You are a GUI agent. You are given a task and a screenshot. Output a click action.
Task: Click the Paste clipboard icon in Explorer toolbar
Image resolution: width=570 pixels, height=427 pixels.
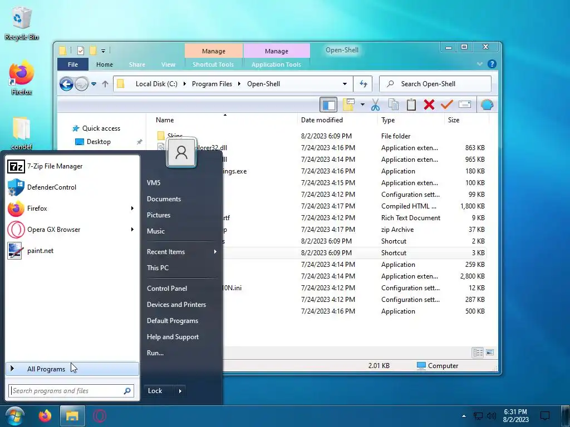coord(411,105)
